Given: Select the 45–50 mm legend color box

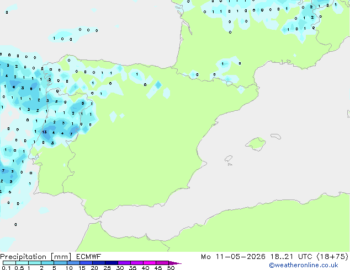Looking at the screenshot, I should [162, 263].
